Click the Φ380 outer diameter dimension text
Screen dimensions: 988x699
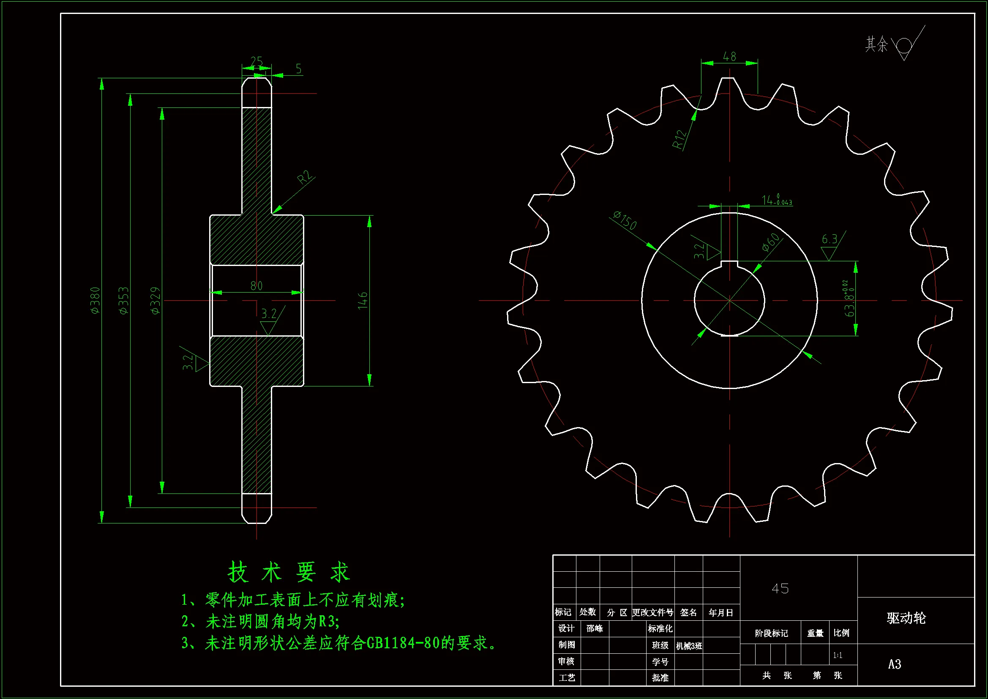[x=95, y=300]
